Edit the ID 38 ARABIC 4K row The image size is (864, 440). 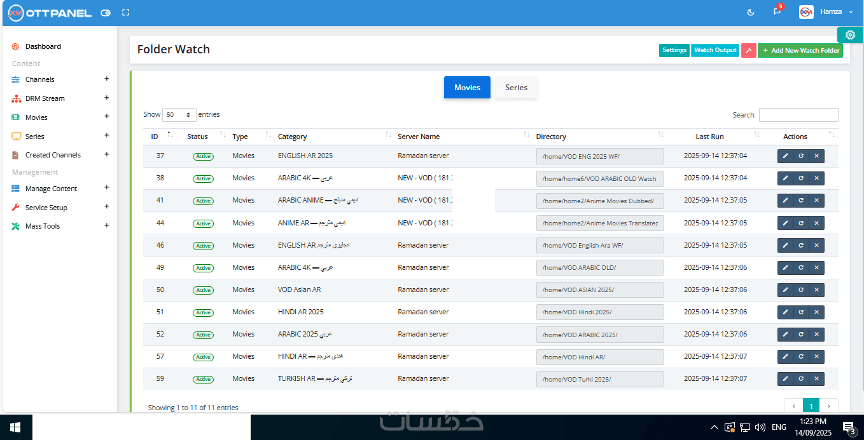coord(785,178)
